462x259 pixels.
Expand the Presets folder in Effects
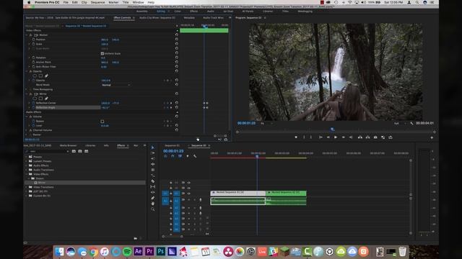pyautogui.click(x=27, y=157)
